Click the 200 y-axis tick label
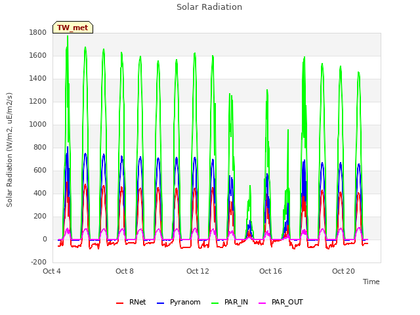 pos(40,216)
